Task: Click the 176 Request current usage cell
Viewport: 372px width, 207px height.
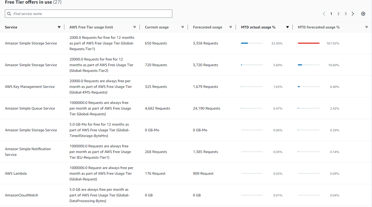Action: (155, 173)
